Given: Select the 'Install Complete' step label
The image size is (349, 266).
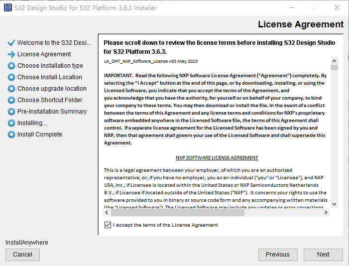Looking at the screenshot, I should pos(40,134).
